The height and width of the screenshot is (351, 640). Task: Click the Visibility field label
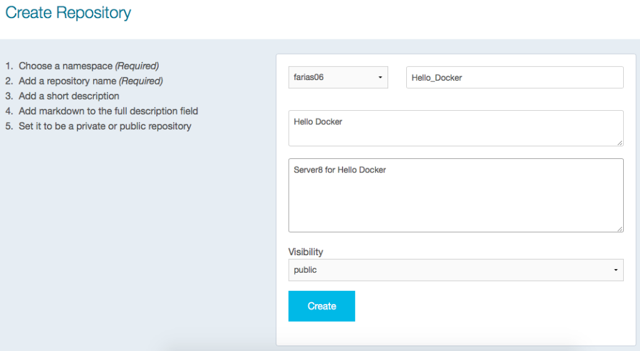[306, 252]
